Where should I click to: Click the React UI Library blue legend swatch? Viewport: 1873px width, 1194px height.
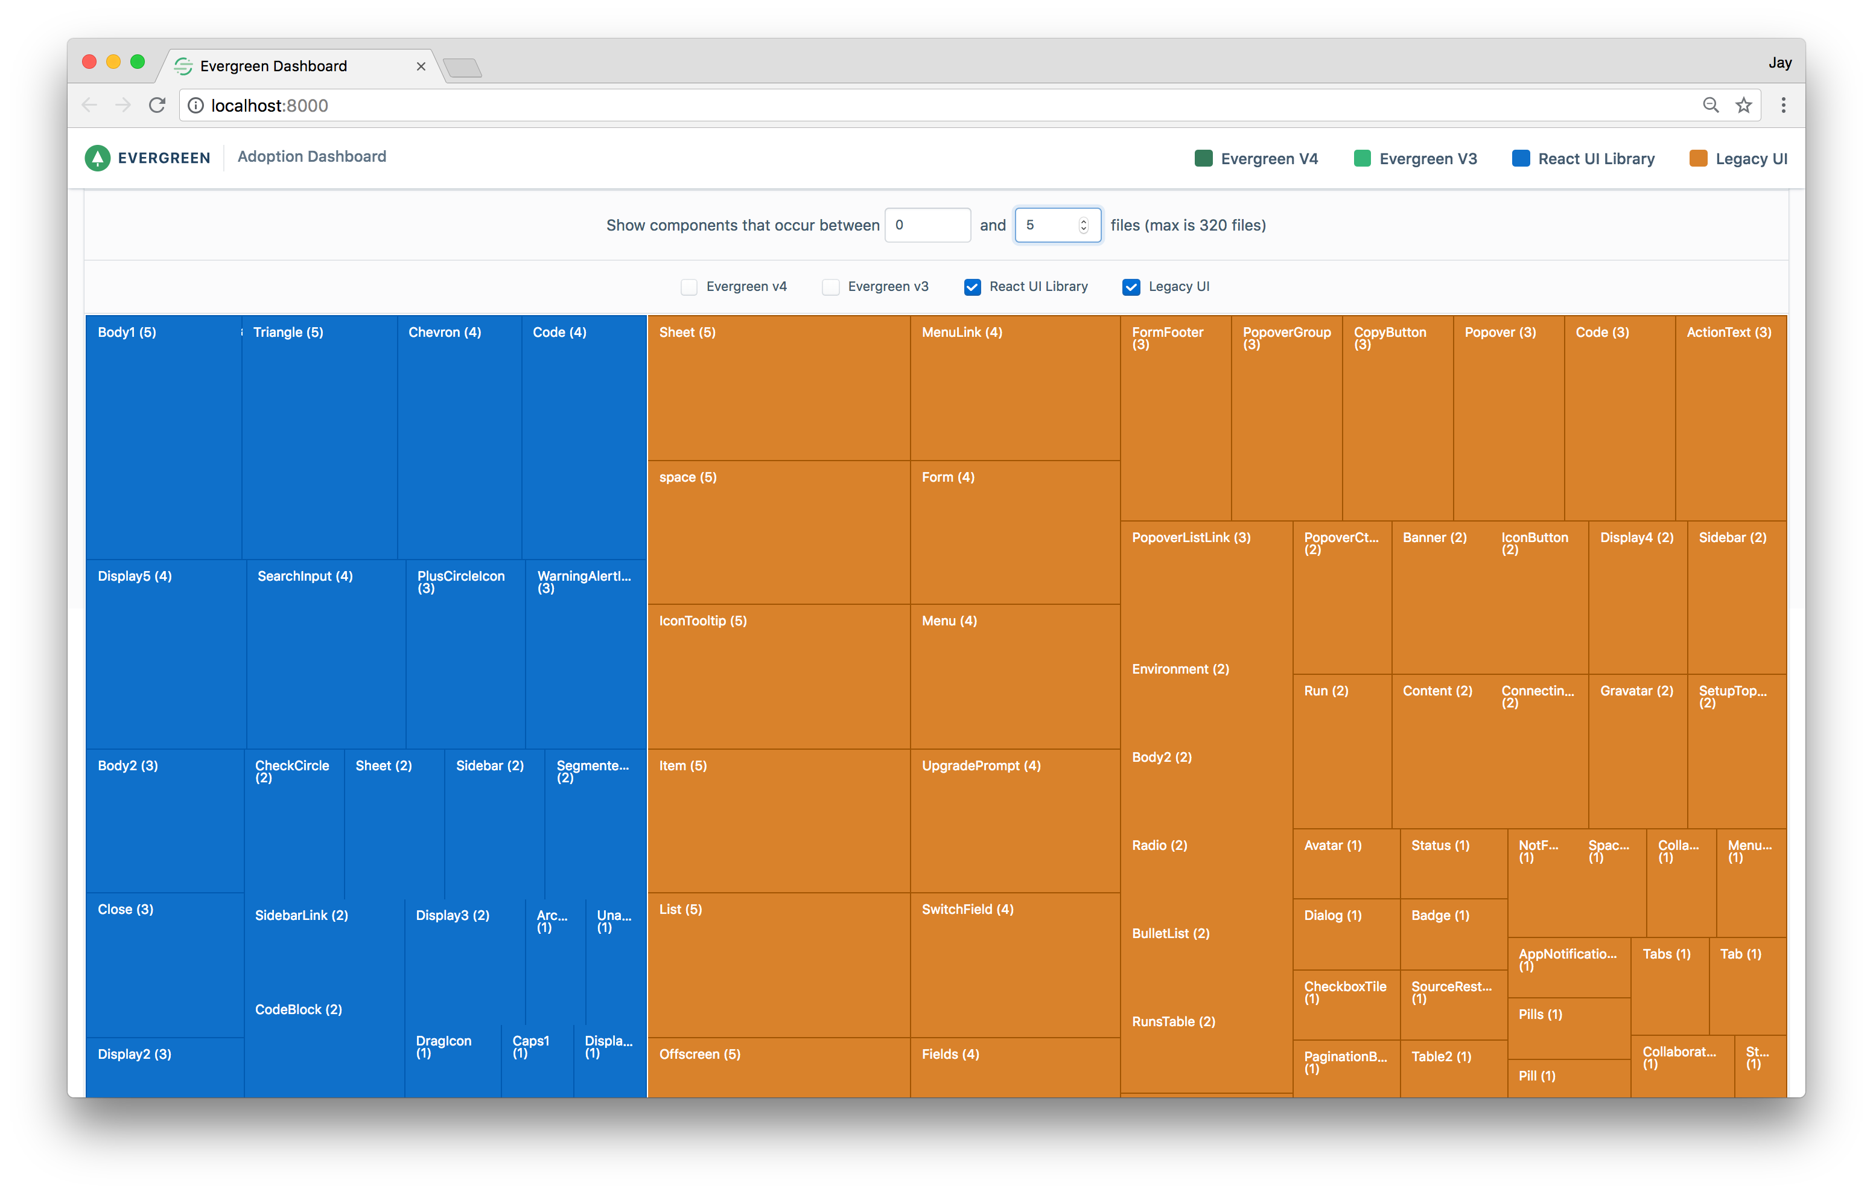(x=1521, y=159)
